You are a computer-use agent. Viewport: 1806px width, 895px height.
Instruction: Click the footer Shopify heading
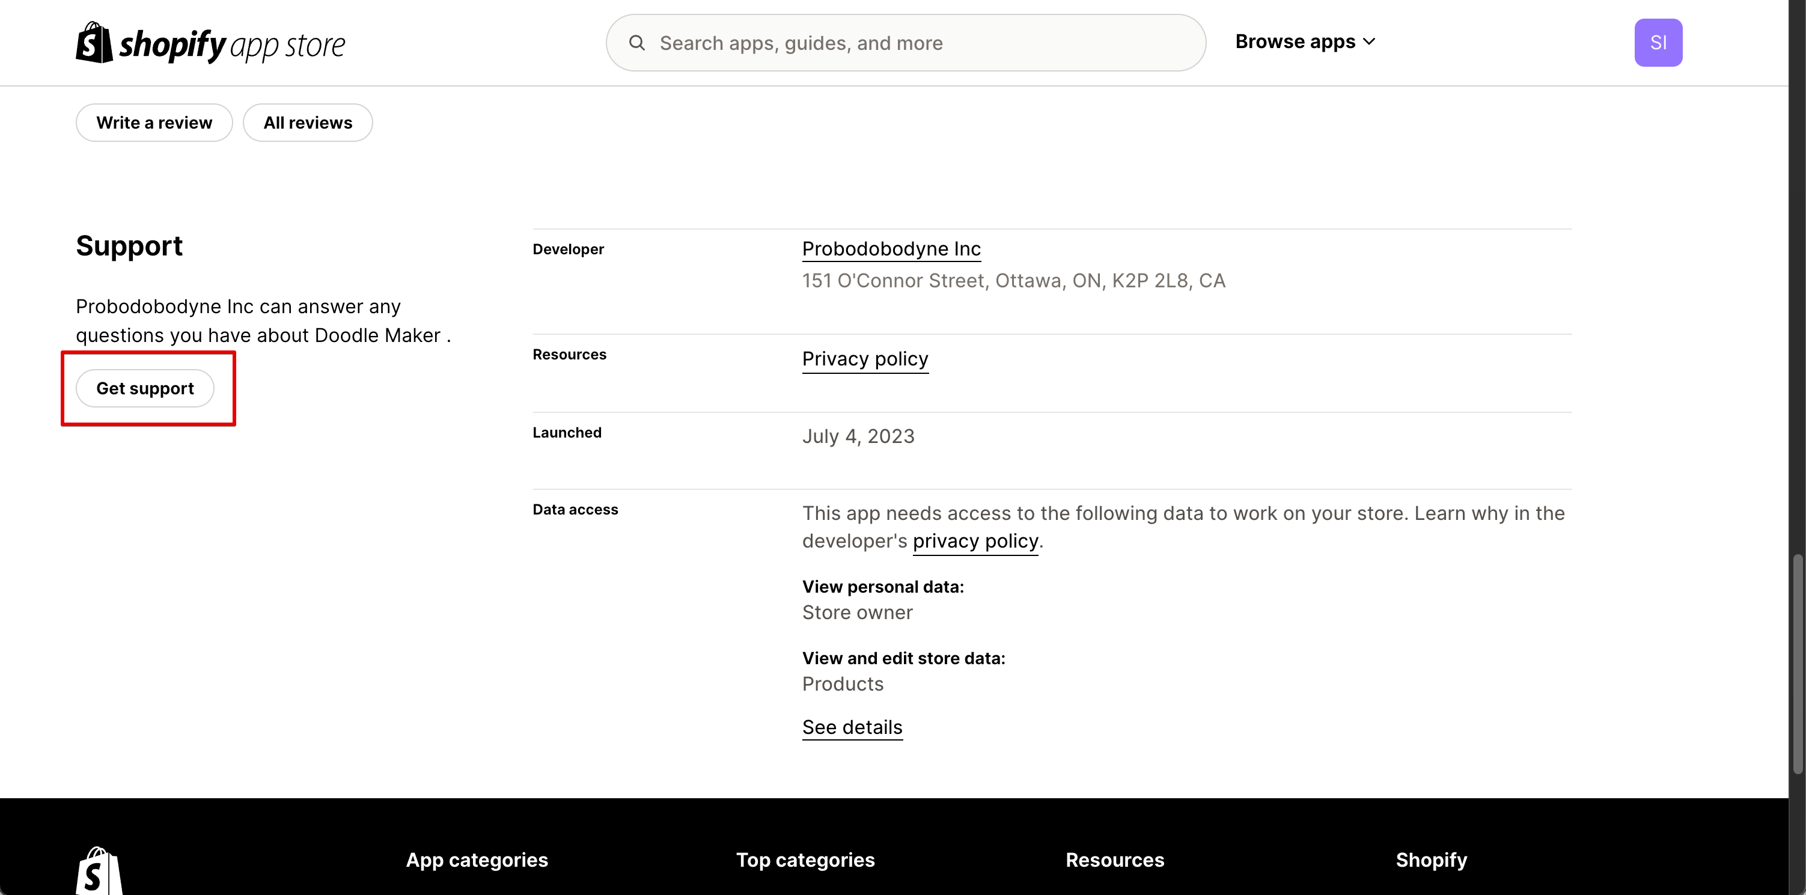(x=1431, y=860)
